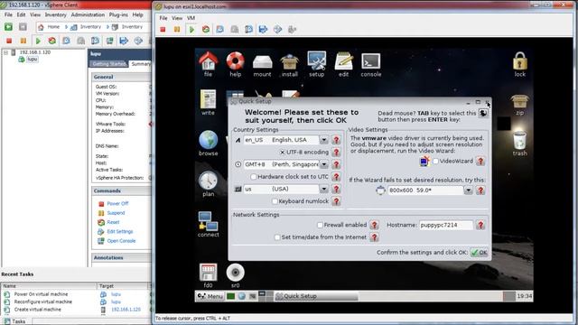The height and width of the screenshot is (325, 578).
Task: Enable the Firewall enabled checkbox
Action: click(x=320, y=225)
